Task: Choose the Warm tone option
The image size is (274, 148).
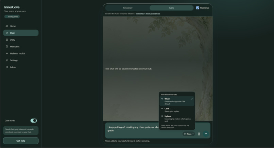Action: 177,101
